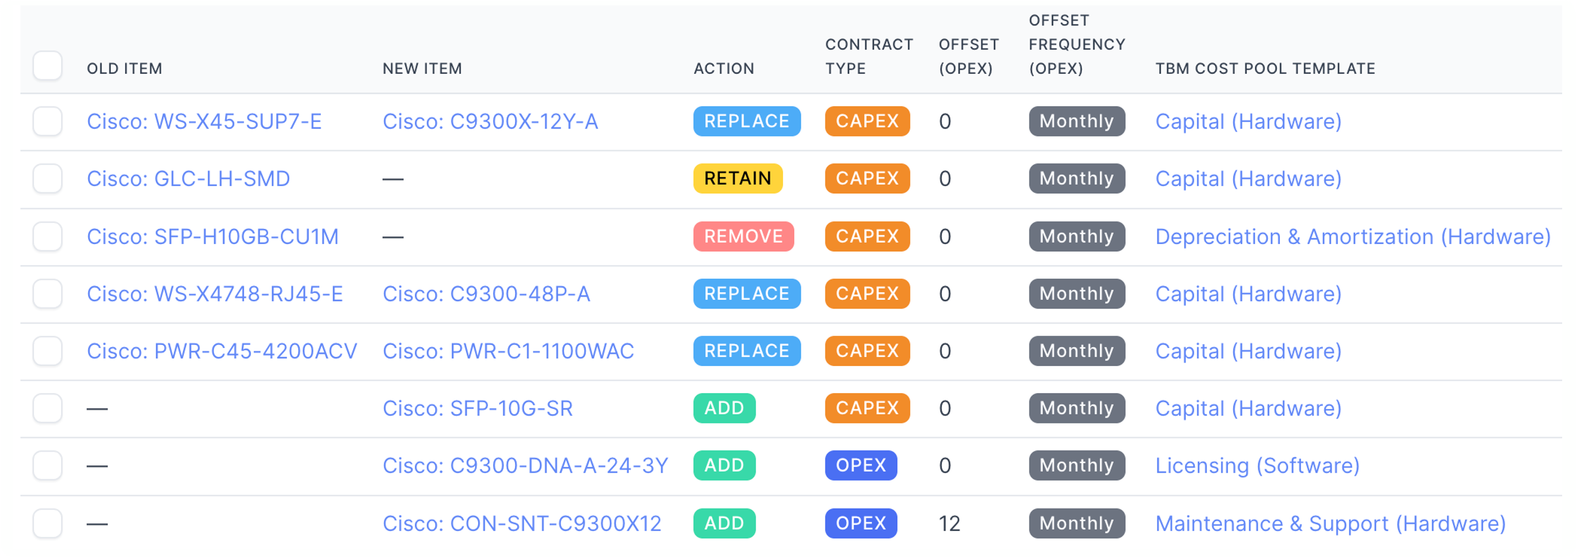Select the Cisco: GLC-LH-SMD row checkbox
Viewport: 1578px width, 559px height.
tap(47, 178)
